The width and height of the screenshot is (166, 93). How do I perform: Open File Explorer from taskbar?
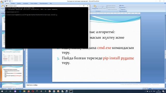pyautogui.click(x=24, y=91)
